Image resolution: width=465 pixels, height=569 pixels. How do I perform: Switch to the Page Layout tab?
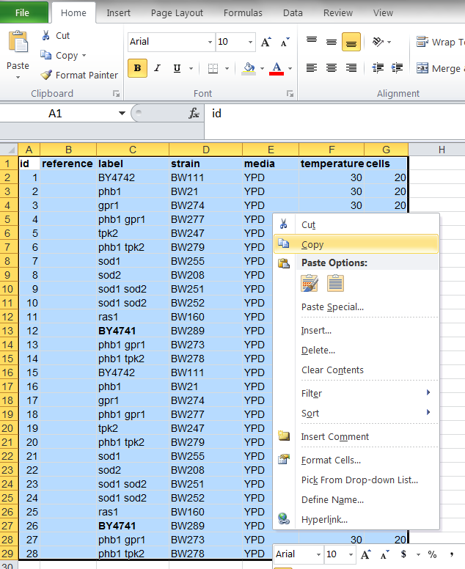pos(177,13)
